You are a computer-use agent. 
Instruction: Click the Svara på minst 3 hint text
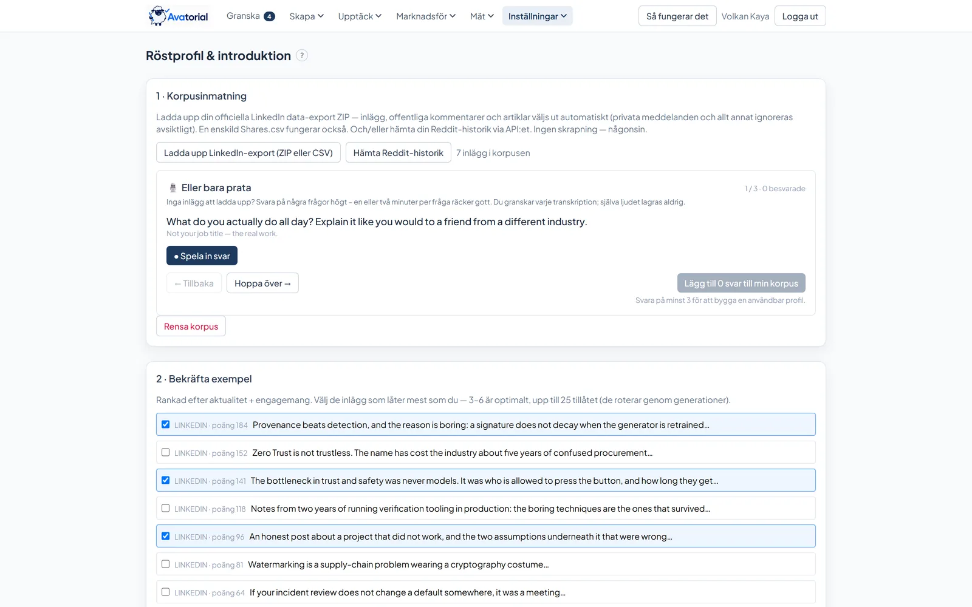coord(720,300)
